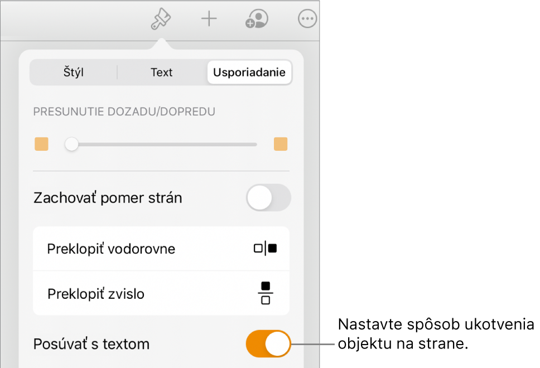Viewport: 540px width, 368px height.
Task: Click the Presunutie dozadu/dopredu heading
Action: coord(124,112)
